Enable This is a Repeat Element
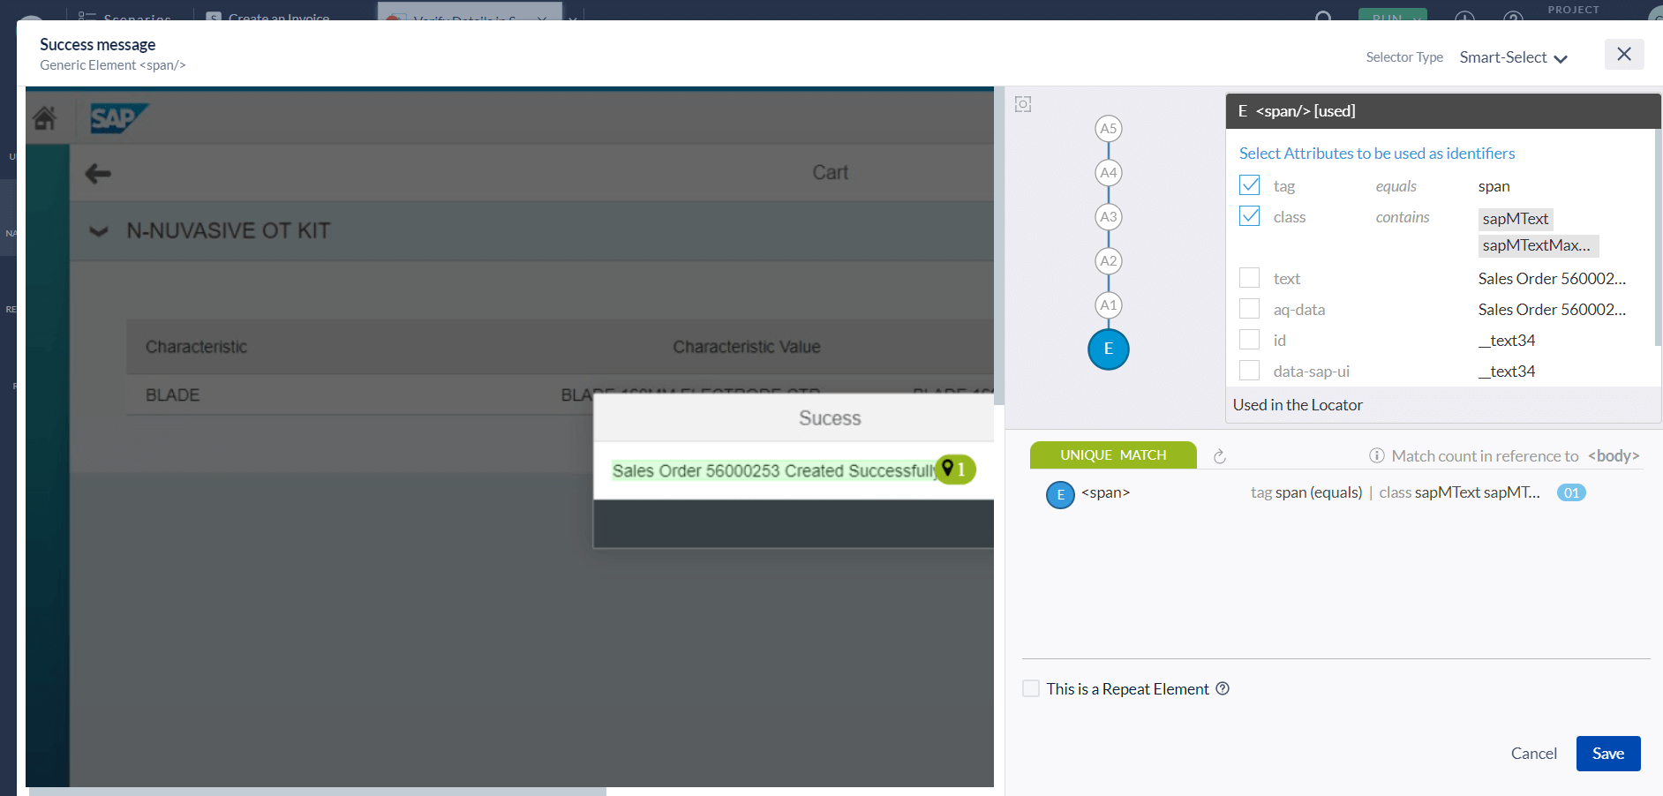Viewport: 1663px width, 796px height. coord(1031,688)
